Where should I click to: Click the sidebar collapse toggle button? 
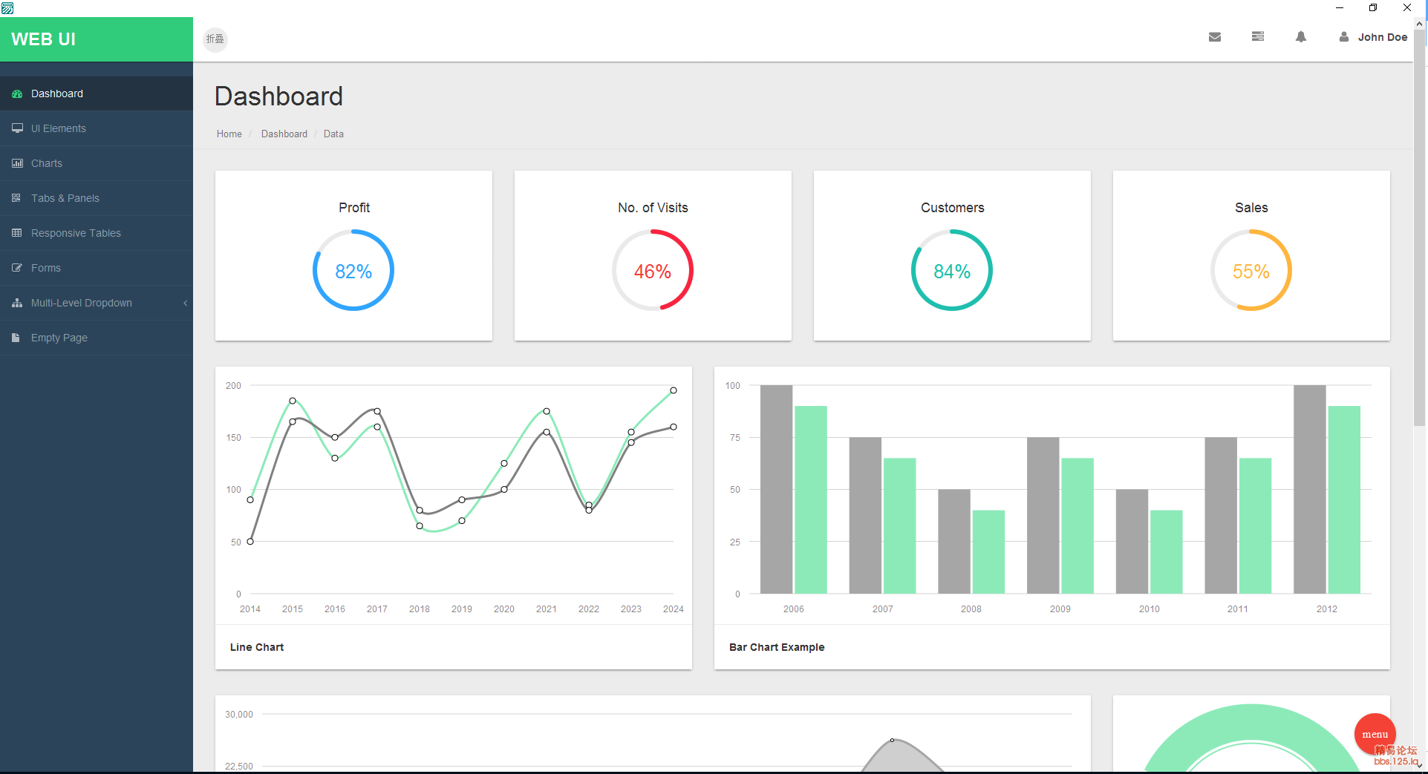pos(215,39)
